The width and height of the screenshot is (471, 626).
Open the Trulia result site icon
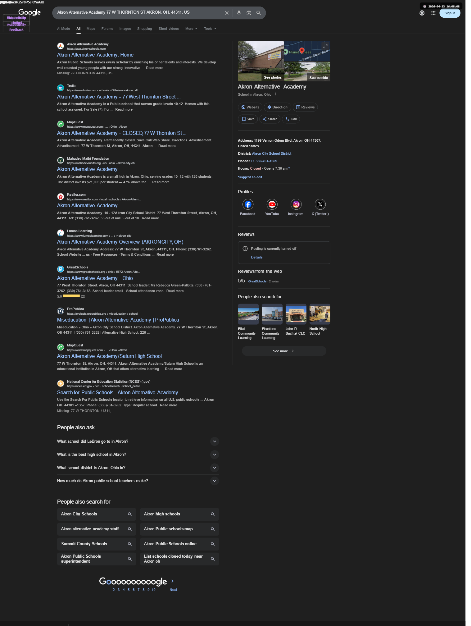pos(61,88)
